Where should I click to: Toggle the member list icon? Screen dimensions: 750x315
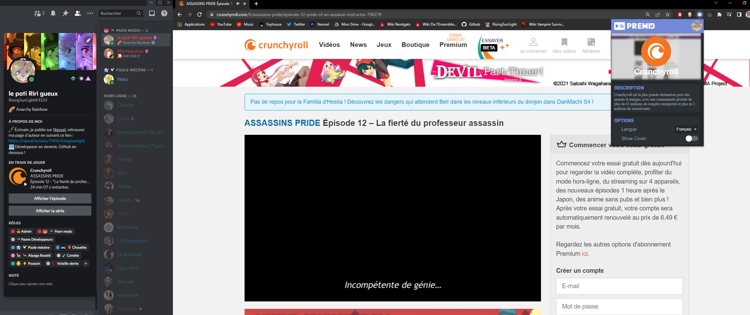(x=78, y=13)
